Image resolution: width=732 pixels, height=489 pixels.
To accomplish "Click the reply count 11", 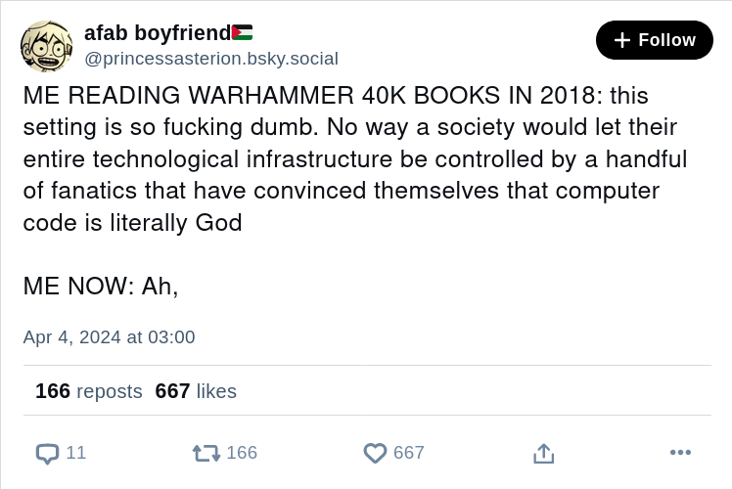I will [x=76, y=453].
